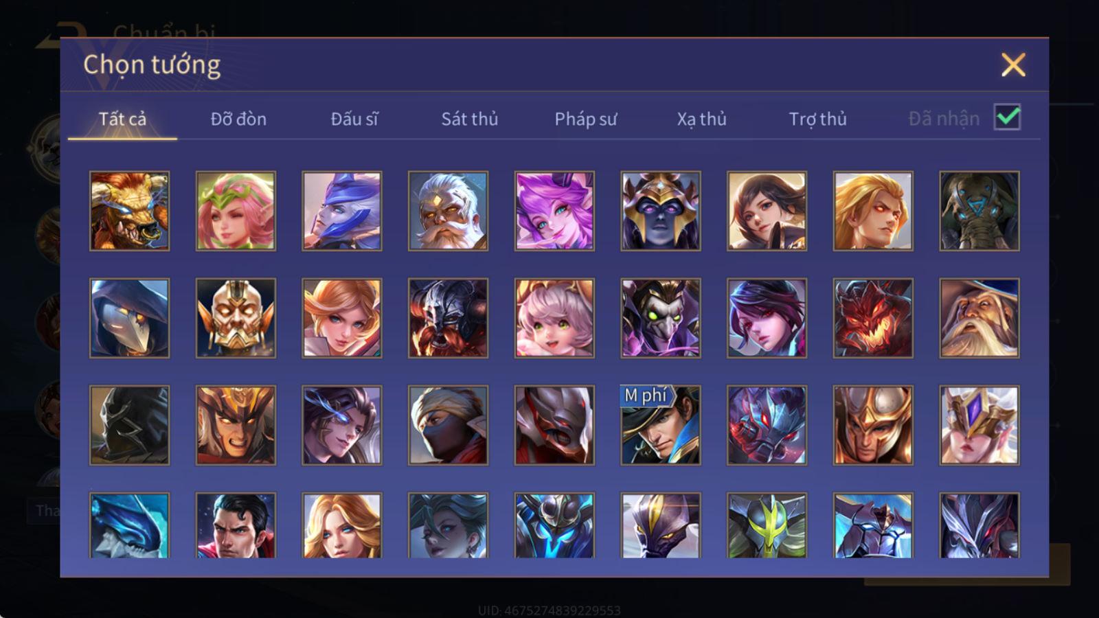Pick the white-bearded old warrior portrait

coord(448,211)
